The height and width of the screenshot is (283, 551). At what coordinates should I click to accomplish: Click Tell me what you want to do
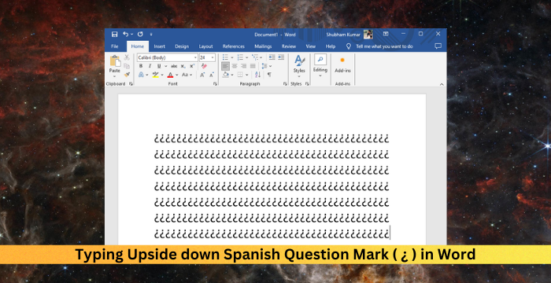(x=384, y=46)
